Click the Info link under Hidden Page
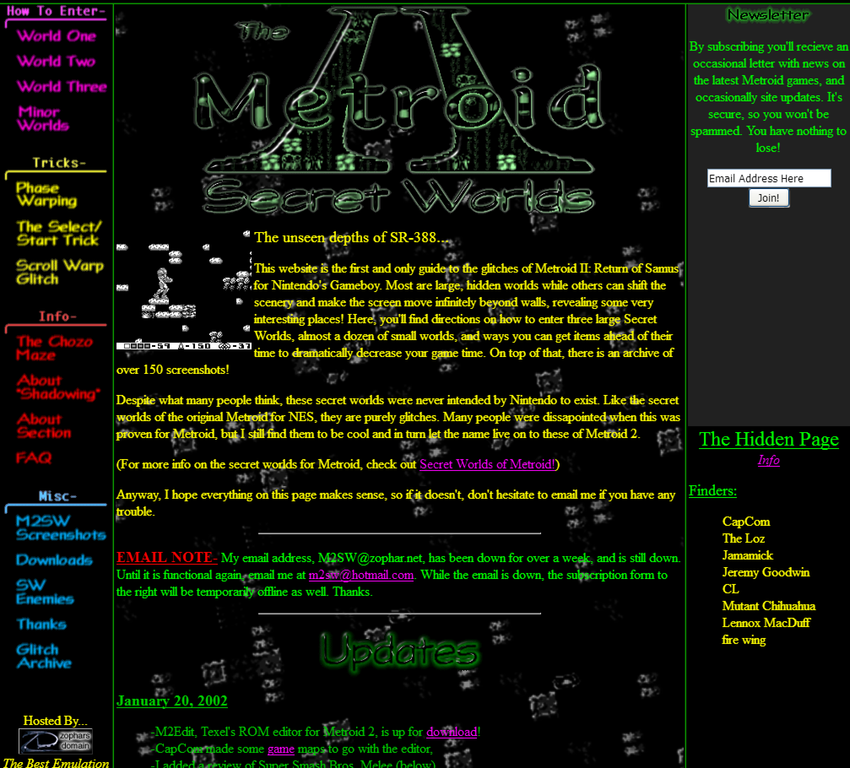The image size is (850, 768). [769, 460]
